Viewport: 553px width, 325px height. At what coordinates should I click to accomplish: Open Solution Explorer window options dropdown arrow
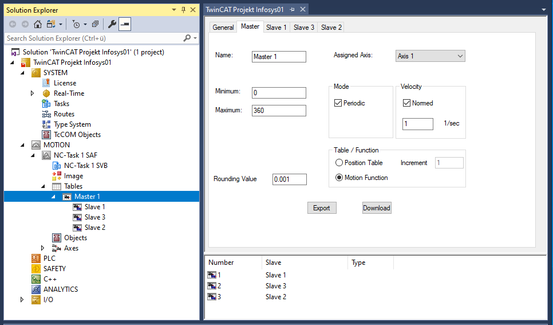click(x=174, y=10)
